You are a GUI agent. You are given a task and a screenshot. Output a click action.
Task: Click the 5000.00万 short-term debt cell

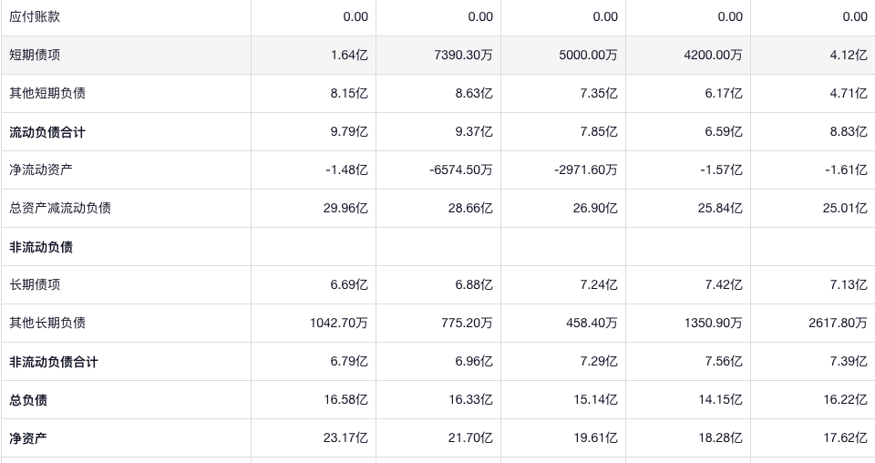pos(588,55)
